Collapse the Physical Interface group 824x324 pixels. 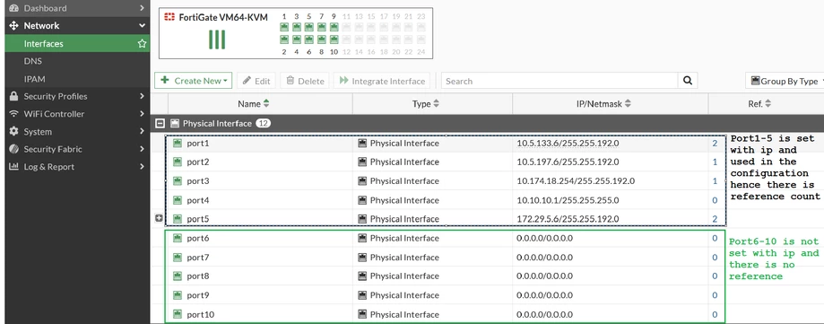coord(160,124)
